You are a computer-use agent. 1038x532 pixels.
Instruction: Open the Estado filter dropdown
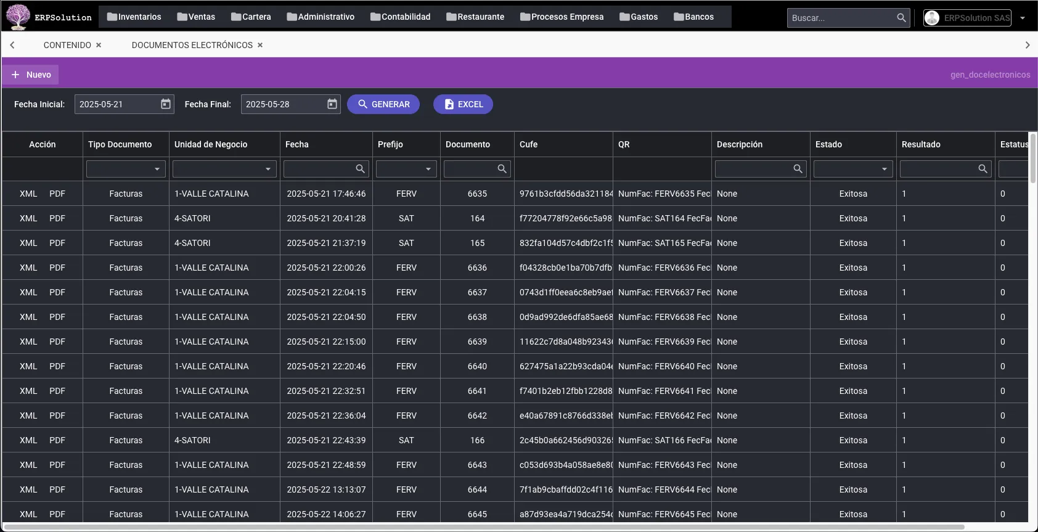[885, 169]
